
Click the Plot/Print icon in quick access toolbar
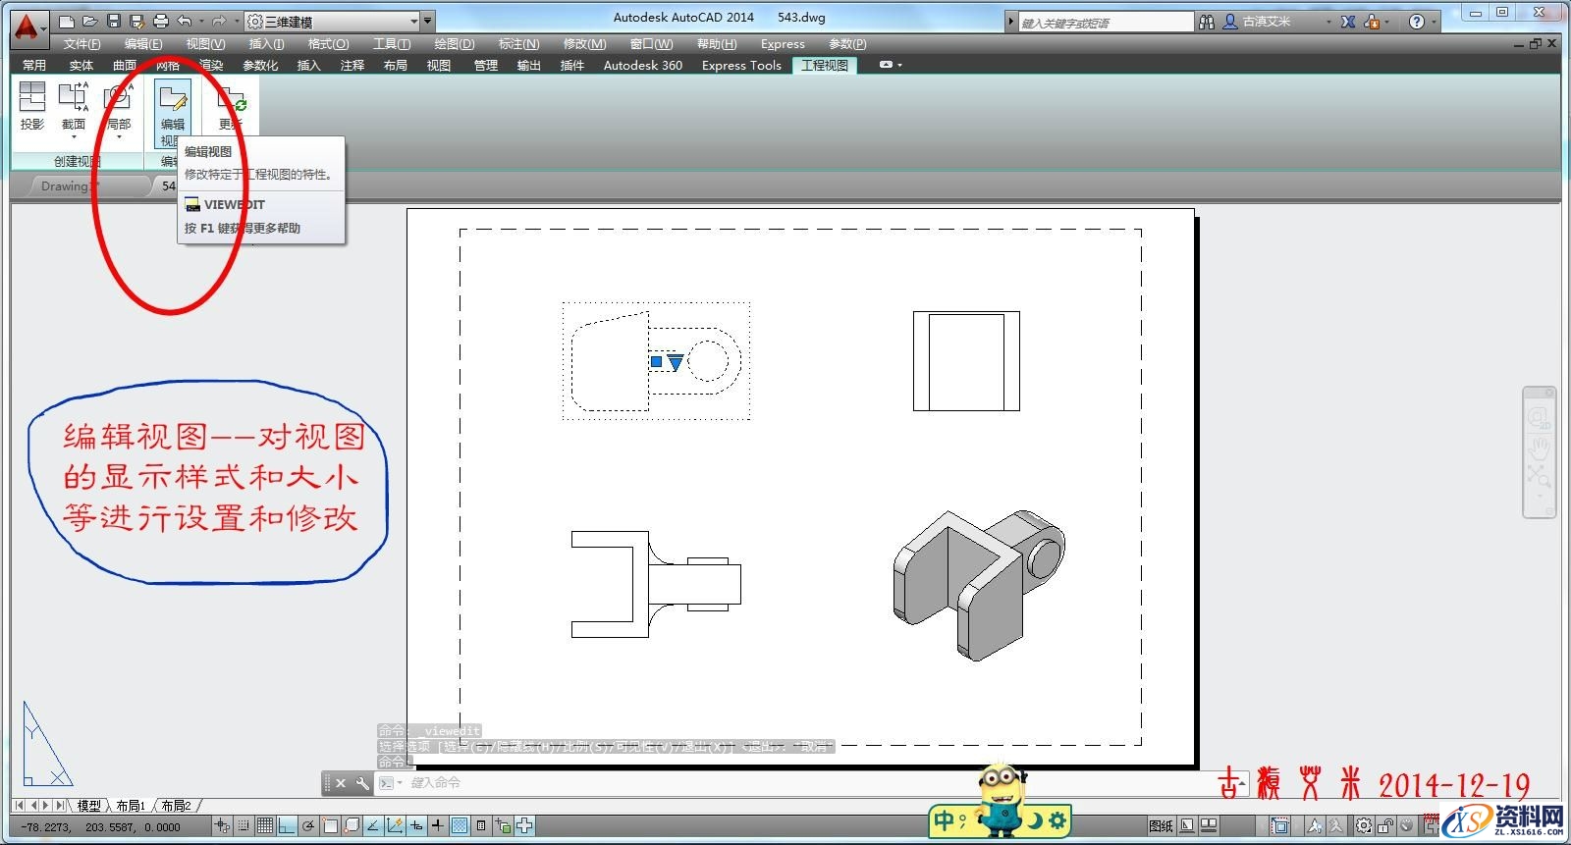coord(161,21)
